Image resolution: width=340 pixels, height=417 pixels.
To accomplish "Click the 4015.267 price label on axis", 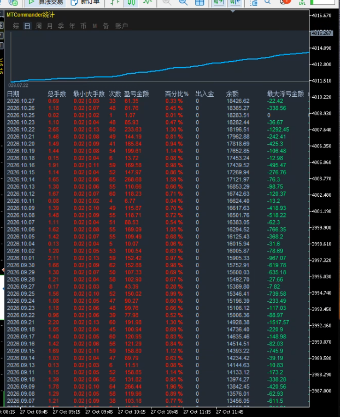I will [321, 33].
